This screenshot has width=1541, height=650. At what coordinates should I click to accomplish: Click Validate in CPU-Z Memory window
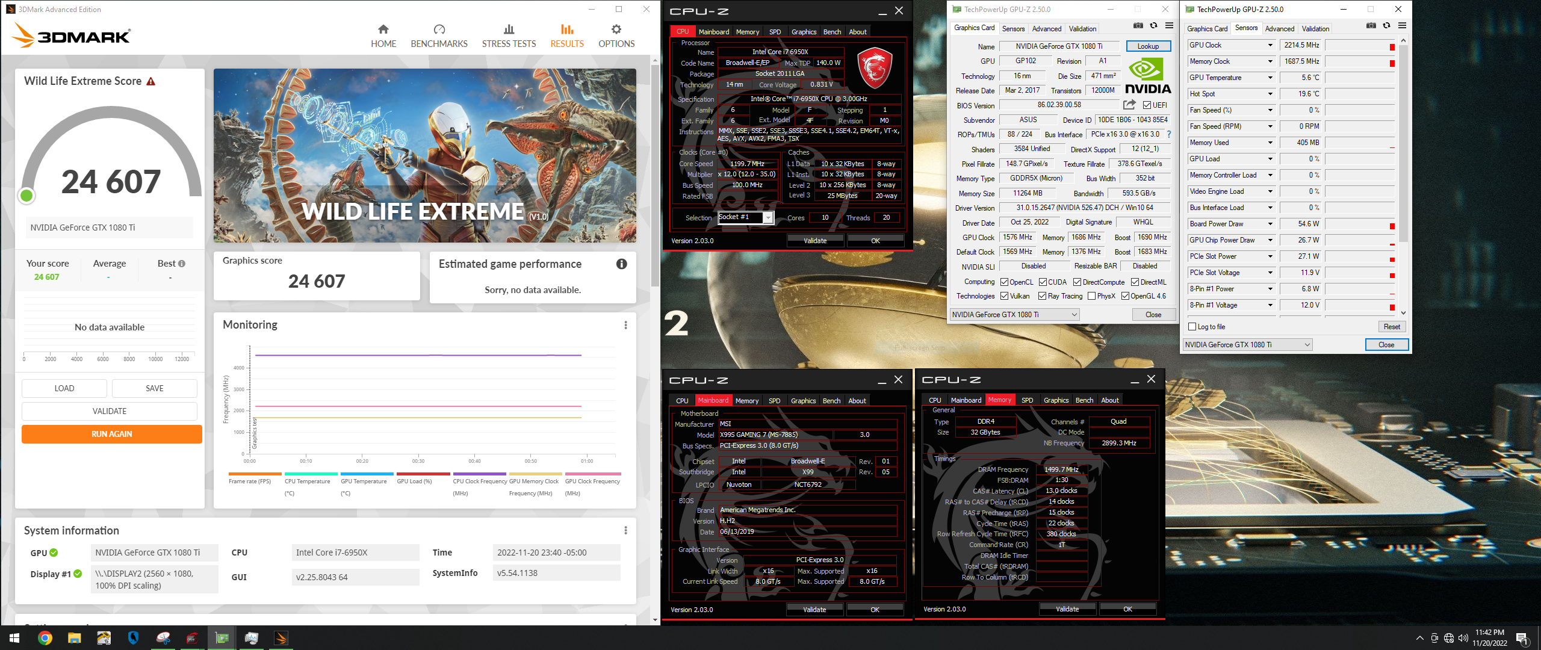[1067, 609]
